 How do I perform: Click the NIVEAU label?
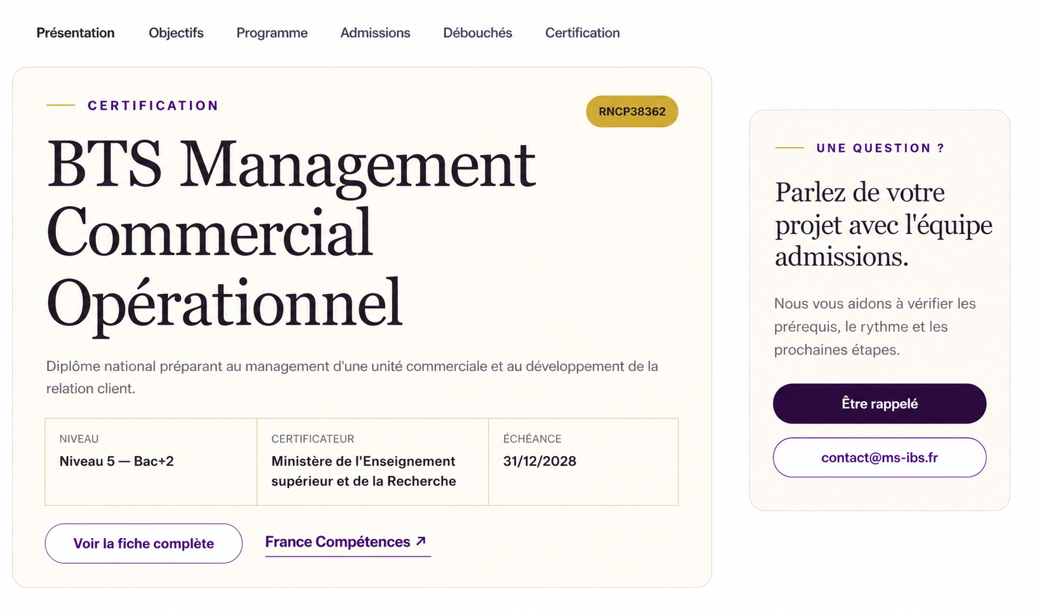79,439
